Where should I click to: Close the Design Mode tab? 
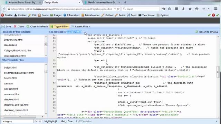pos(79,2)
